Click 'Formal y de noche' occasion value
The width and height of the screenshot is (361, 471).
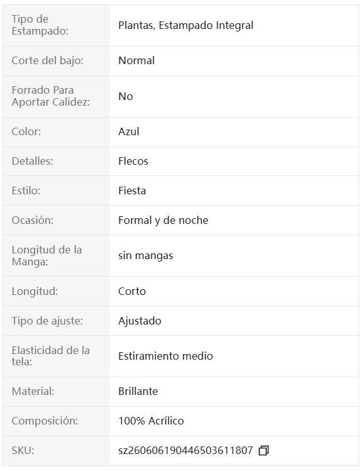pyautogui.click(x=163, y=220)
